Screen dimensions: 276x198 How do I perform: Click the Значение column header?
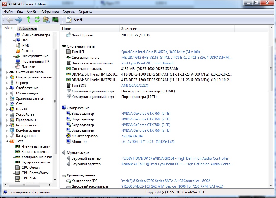click(x=177, y=29)
